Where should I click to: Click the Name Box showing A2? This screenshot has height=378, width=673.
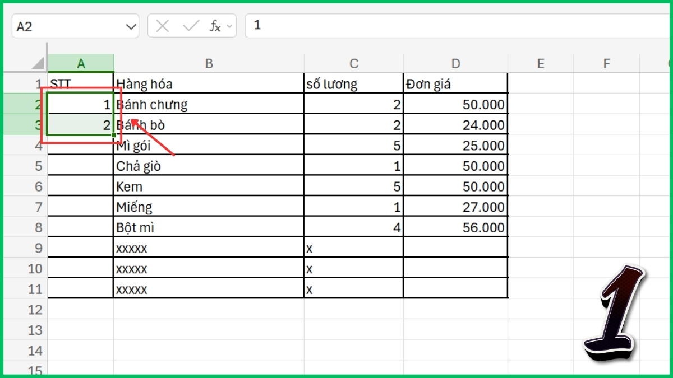(x=76, y=26)
